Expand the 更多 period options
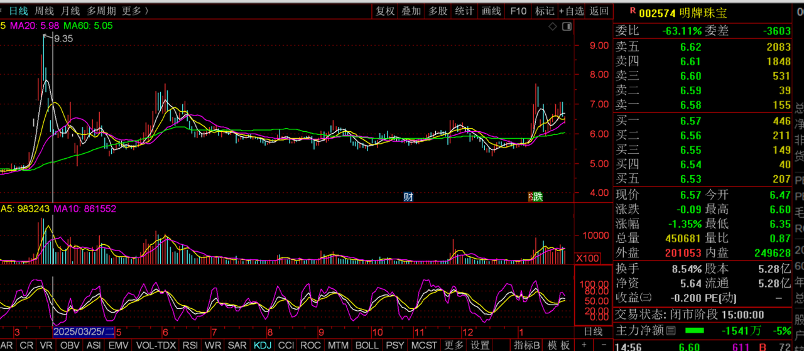The width and height of the screenshot is (804, 351). (x=135, y=11)
